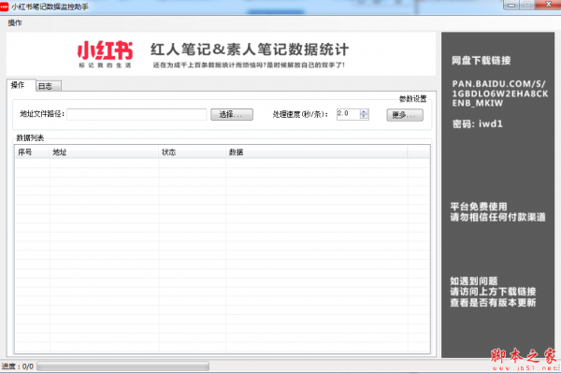This screenshot has height=374, width=561.
Task: Click the 处理速度 value field showing 2.0
Action: tap(348, 114)
